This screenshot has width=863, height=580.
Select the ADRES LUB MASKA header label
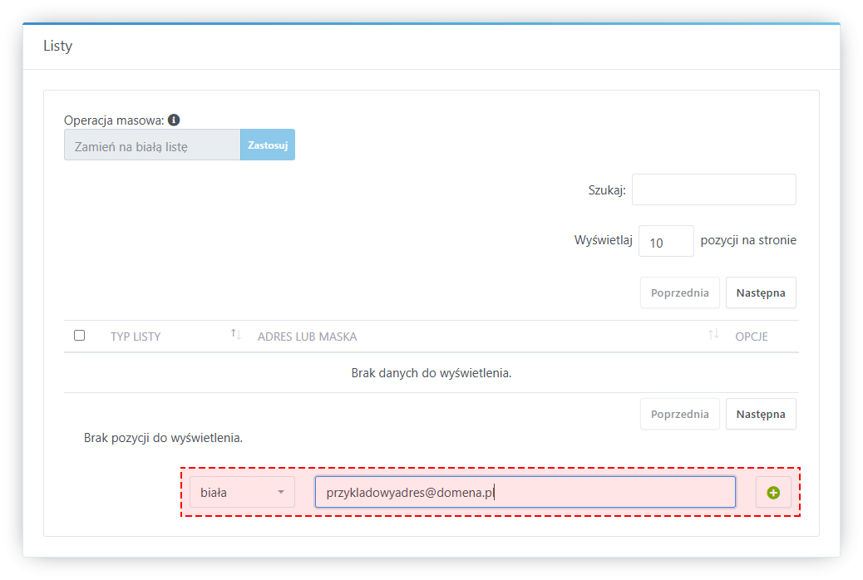[x=307, y=337]
